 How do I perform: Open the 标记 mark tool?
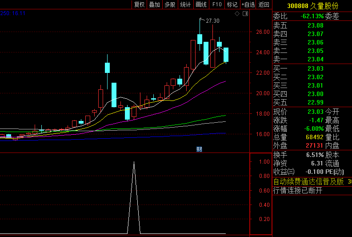tap(232, 4)
